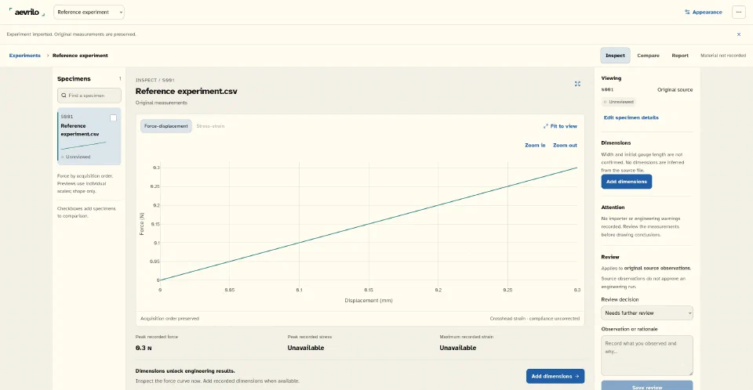Image resolution: width=753 pixels, height=390 pixels.
Task: Click the 'Acquisition order preserved' chart note
Action: tap(169, 319)
